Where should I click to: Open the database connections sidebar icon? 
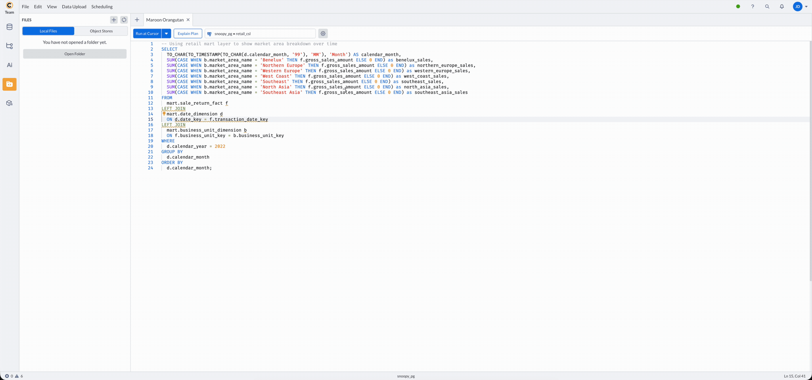tap(10, 27)
